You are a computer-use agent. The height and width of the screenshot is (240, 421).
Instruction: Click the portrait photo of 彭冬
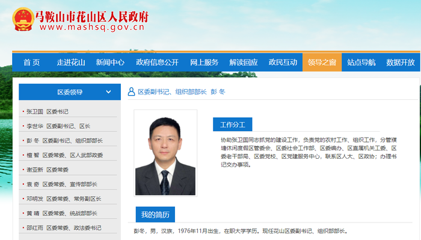pyautogui.click(x=165, y=153)
